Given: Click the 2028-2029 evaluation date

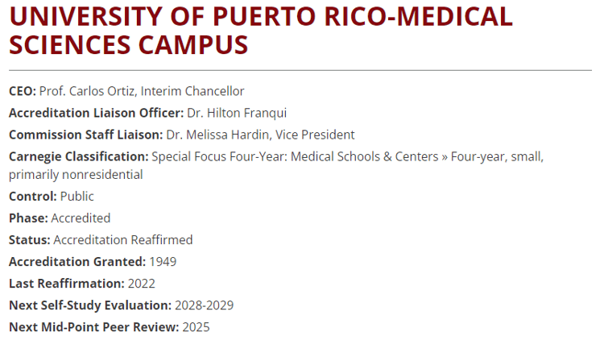Looking at the screenshot, I should 205,305.
